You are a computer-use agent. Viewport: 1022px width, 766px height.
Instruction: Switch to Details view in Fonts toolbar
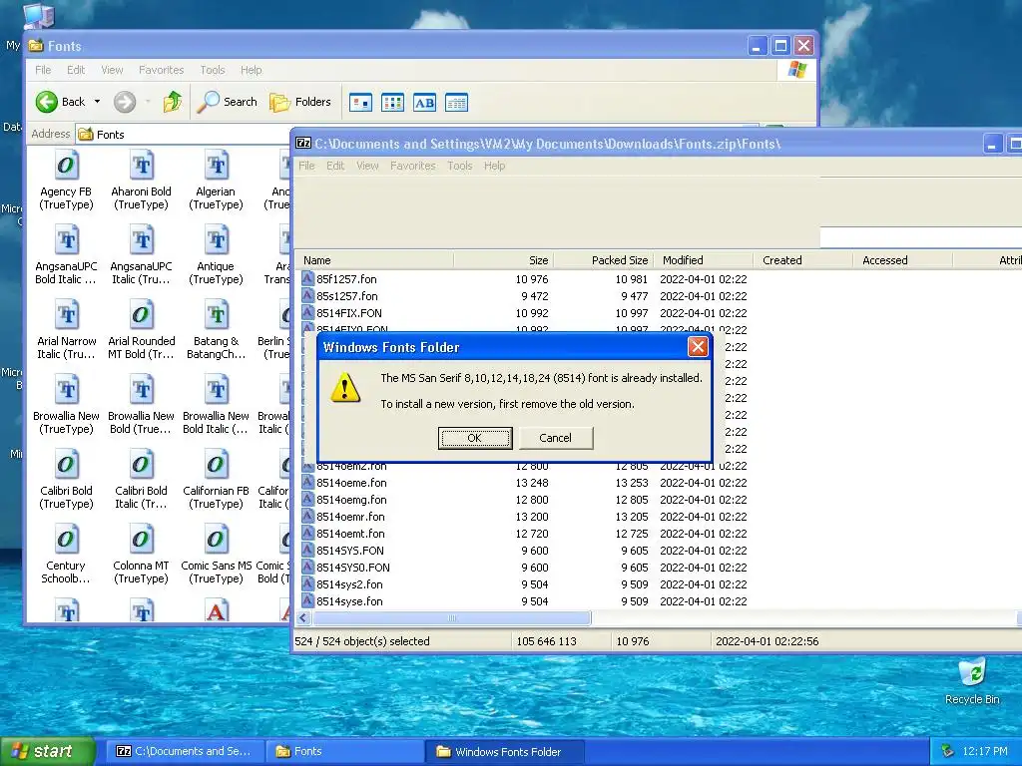pyautogui.click(x=456, y=103)
